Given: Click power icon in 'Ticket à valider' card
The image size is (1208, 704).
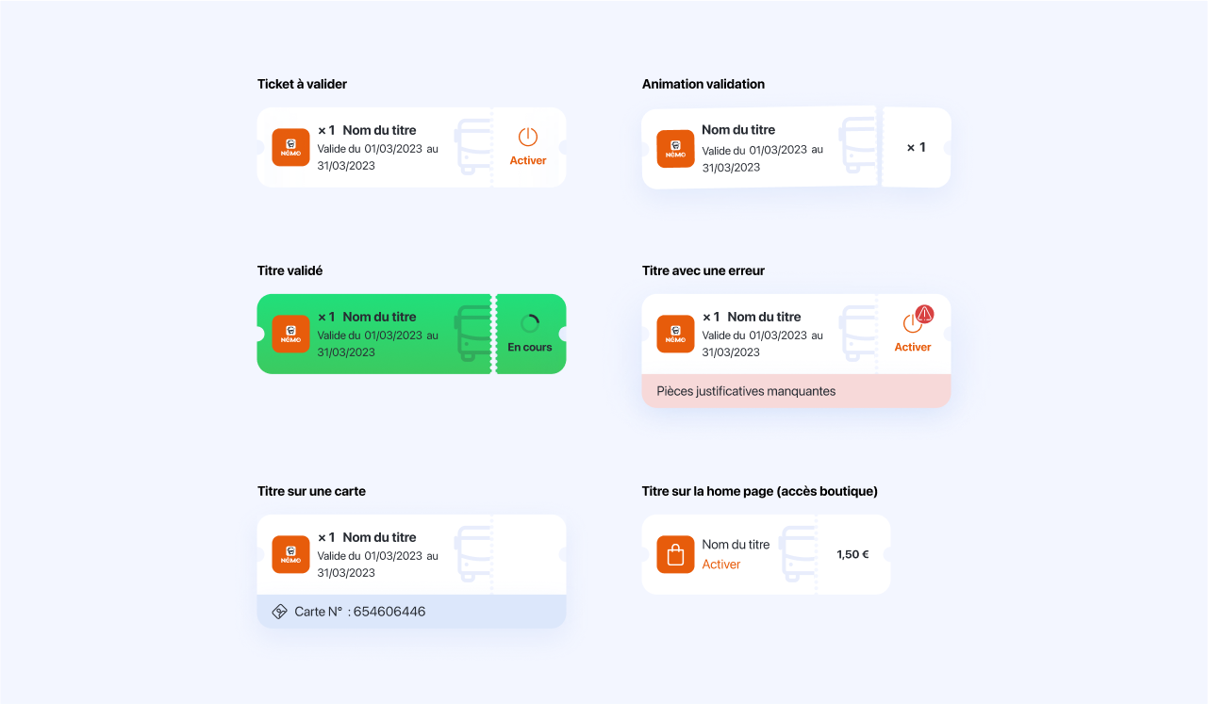Looking at the screenshot, I should coord(528,137).
